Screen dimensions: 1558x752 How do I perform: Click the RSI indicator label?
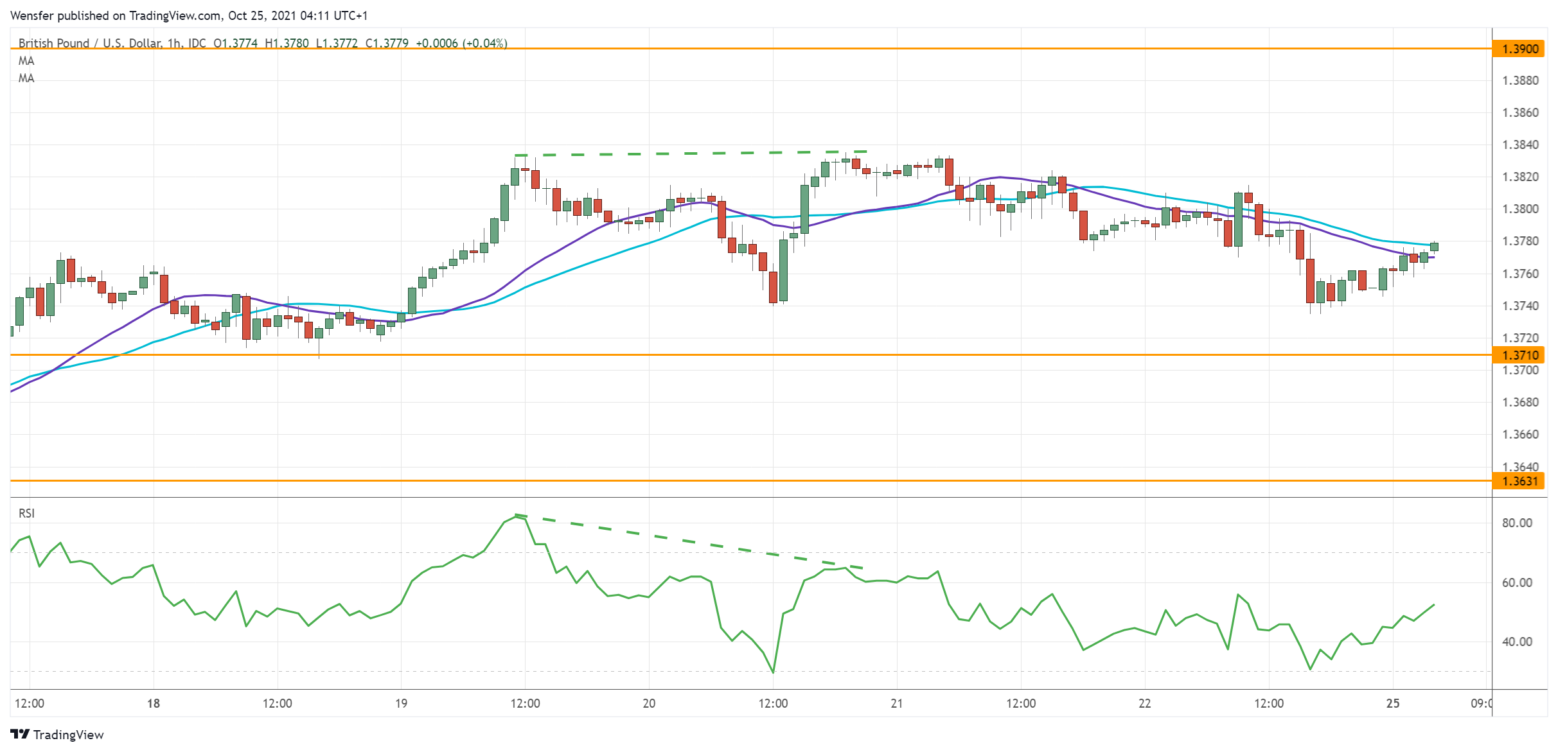pyautogui.click(x=26, y=513)
